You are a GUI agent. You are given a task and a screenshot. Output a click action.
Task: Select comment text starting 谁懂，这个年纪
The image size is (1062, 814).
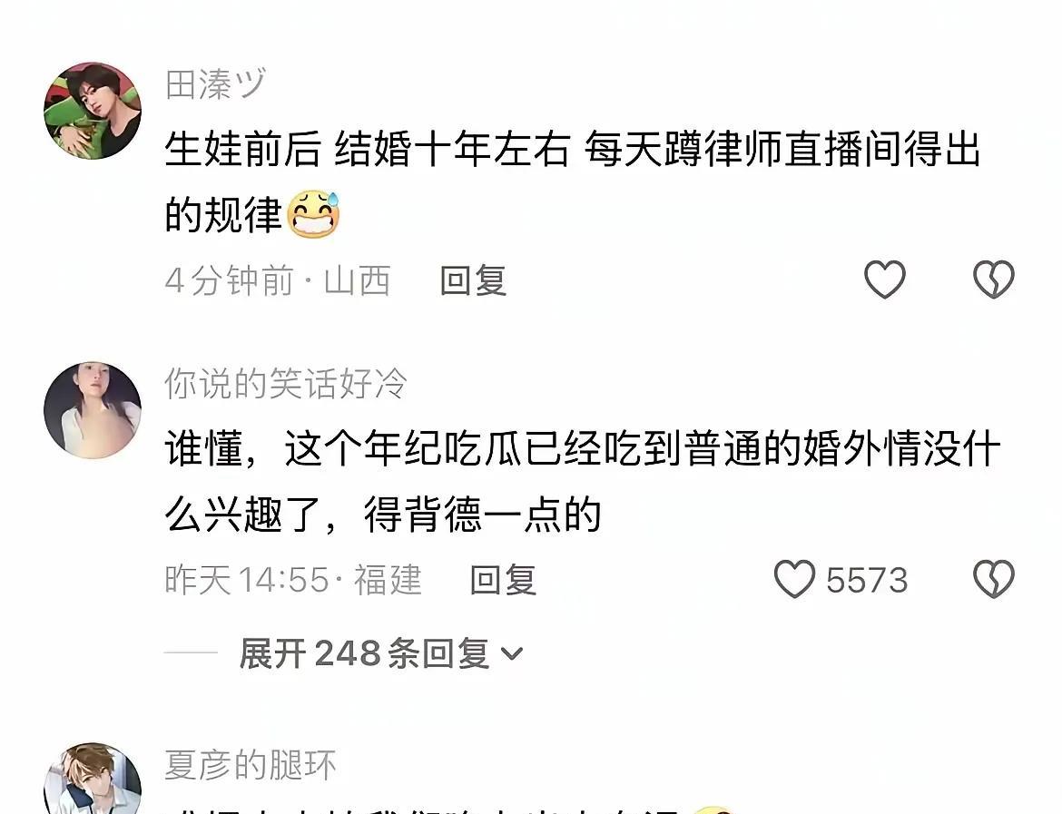583,482
